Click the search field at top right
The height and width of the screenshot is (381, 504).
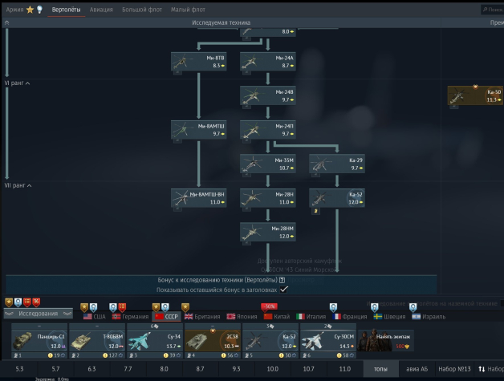492,10
